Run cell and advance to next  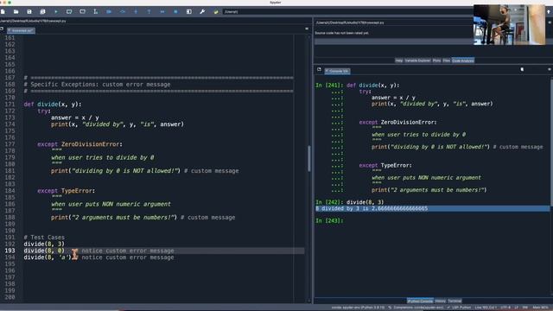[83, 11]
